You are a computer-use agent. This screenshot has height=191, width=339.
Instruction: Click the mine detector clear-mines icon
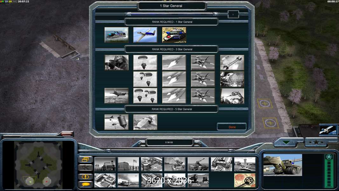[245, 180]
